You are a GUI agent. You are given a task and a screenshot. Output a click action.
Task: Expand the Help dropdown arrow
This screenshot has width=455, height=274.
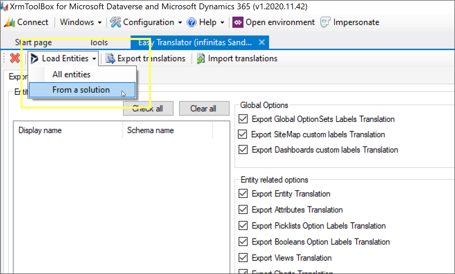pos(222,23)
